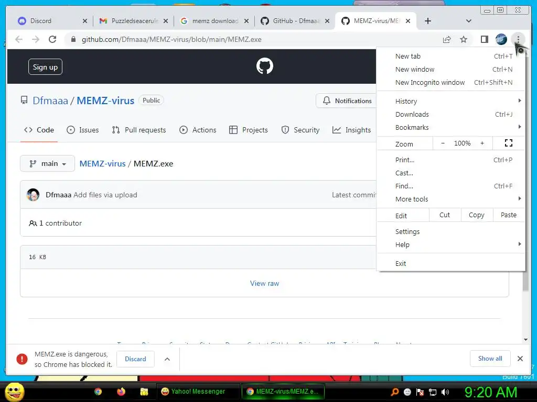The image size is (537, 402).
Task: Expand the History submenu
Action: tap(450, 101)
